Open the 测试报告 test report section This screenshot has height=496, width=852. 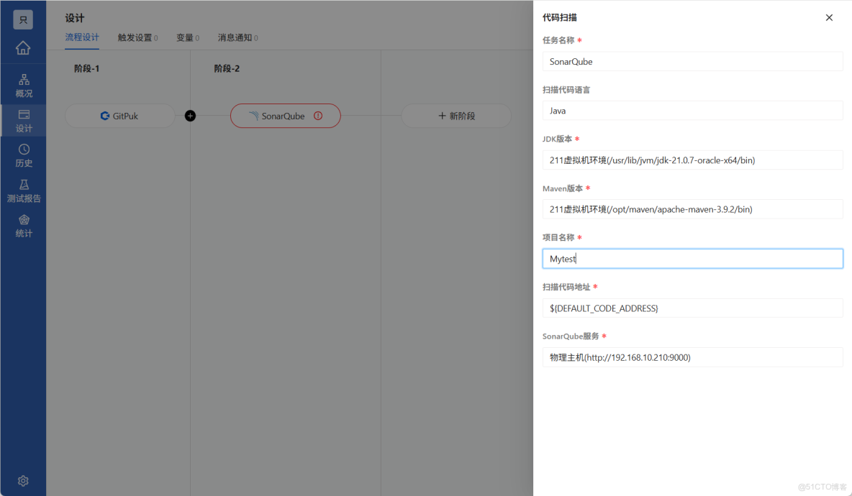[24, 191]
